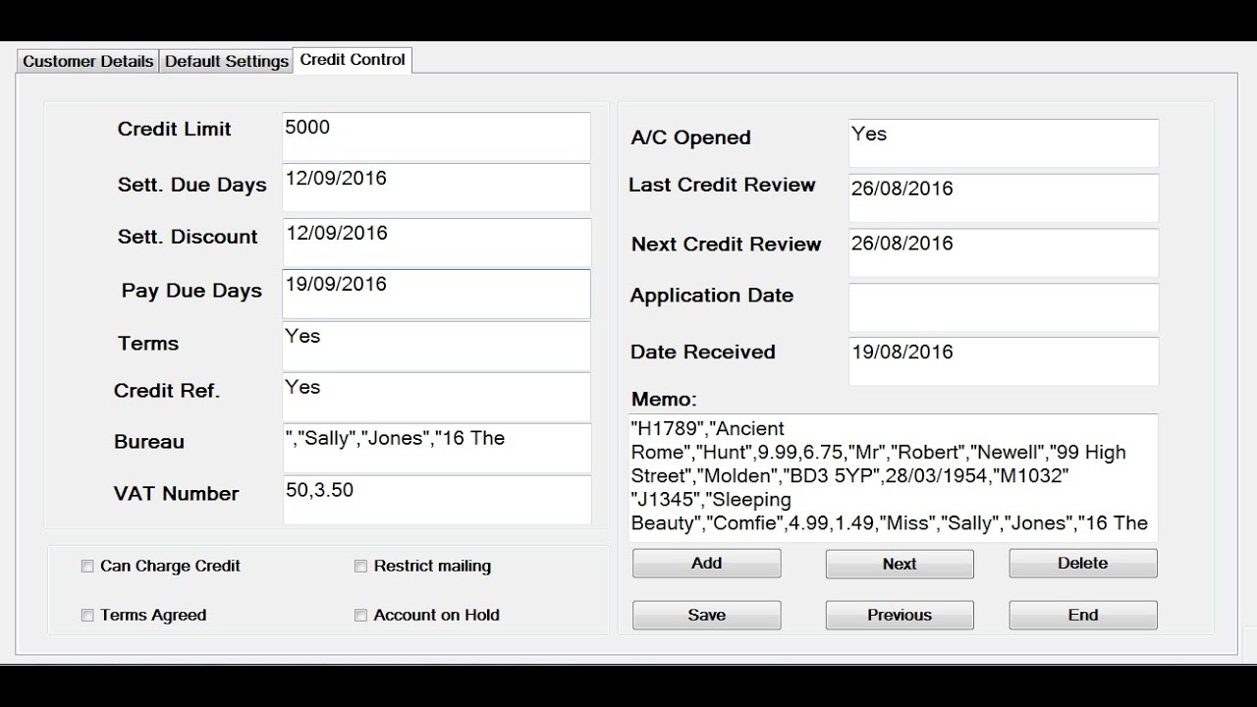Click the A/C Opened field
Image resolution: width=1257 pixels, height=707 pixels.
1004,143
